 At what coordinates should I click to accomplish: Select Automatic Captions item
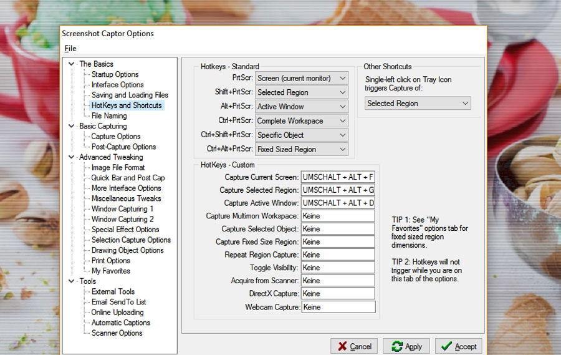point(120,323)
